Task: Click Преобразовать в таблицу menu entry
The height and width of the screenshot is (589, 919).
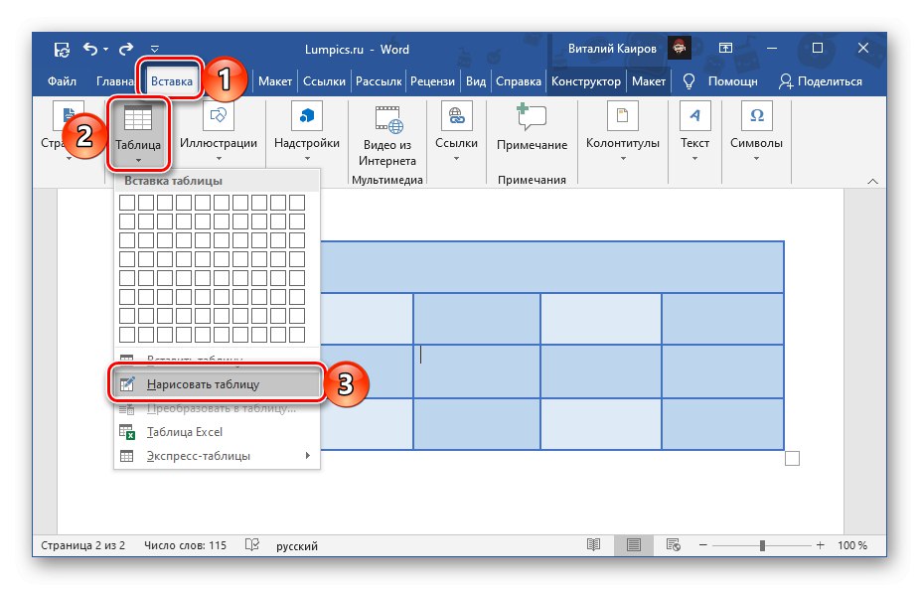Action: pos(218,408)
